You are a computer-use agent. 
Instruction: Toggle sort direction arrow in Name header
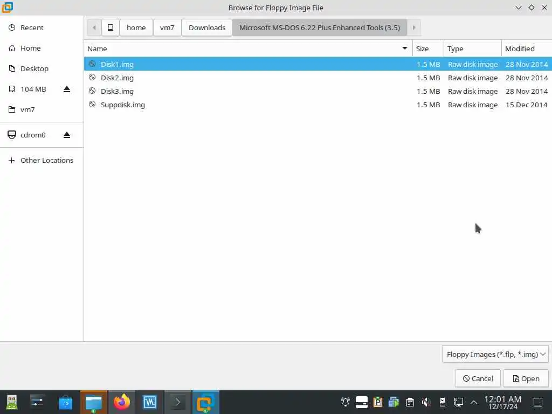tap(405, 48)
